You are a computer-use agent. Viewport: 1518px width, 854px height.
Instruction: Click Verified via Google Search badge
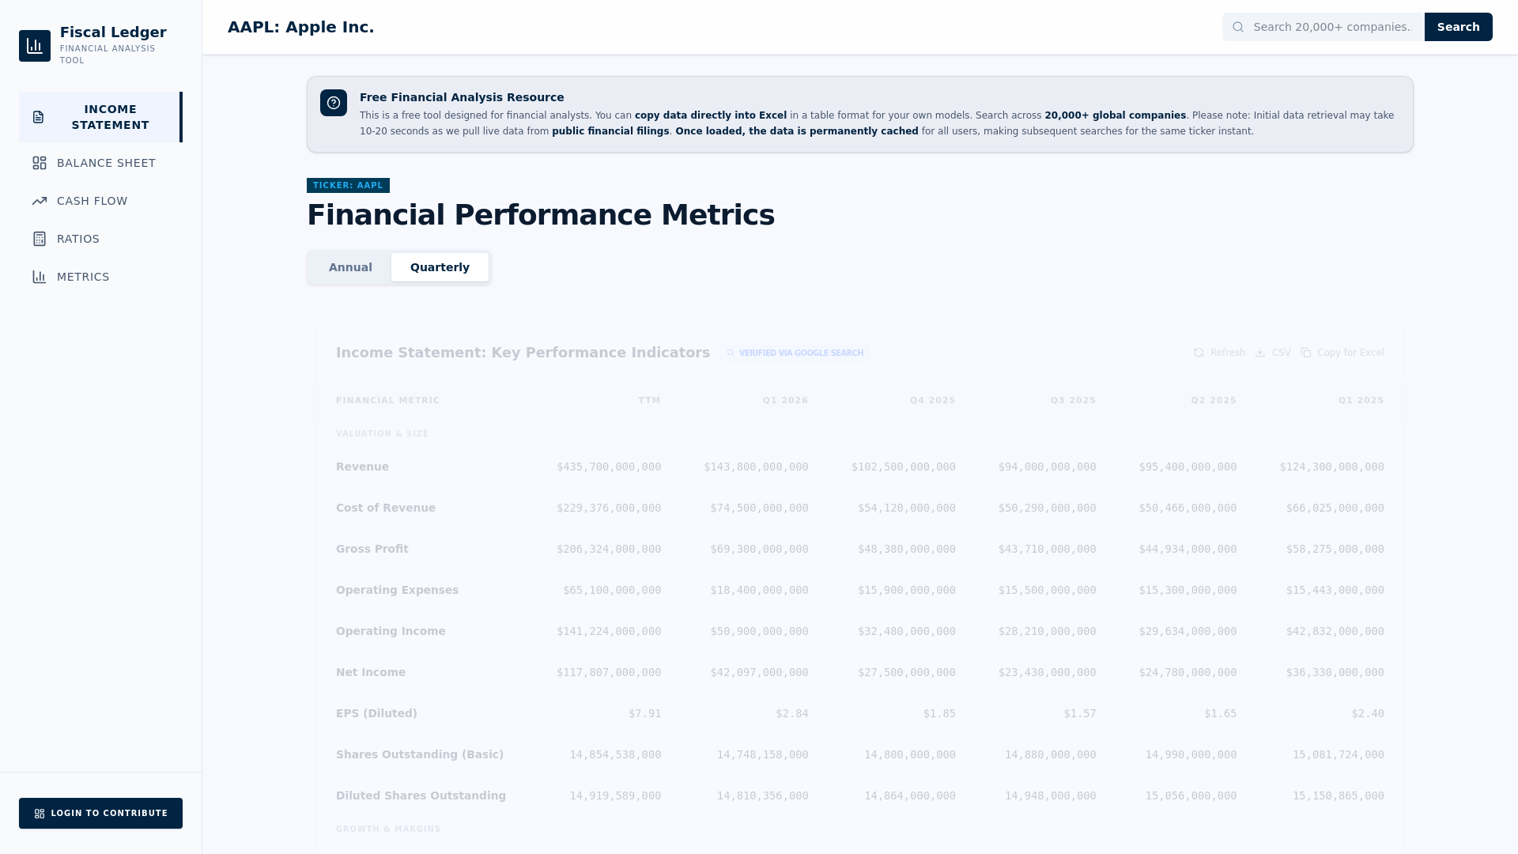pos(795,353)
